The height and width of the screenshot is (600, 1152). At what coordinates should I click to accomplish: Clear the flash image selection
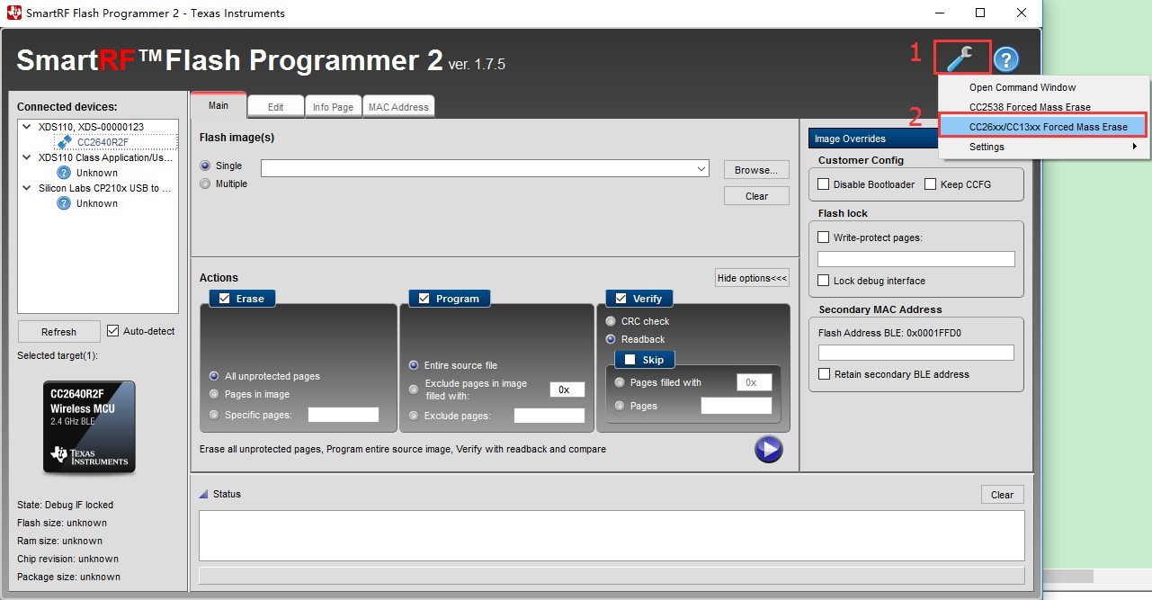[756, 196]
